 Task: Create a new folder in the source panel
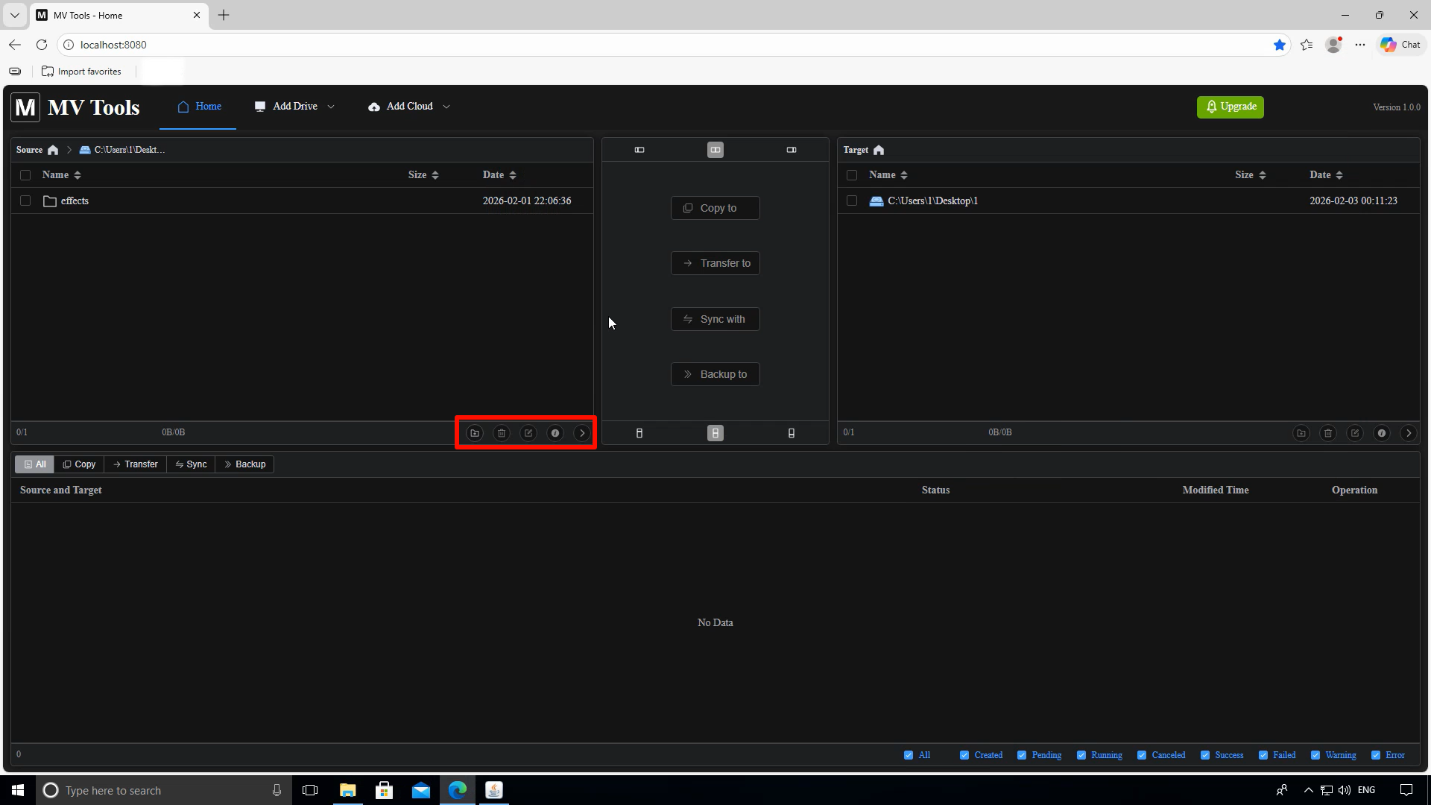click(x=475, y=432)
